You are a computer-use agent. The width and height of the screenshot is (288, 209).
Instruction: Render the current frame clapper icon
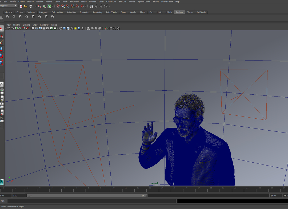click(96, 6)
